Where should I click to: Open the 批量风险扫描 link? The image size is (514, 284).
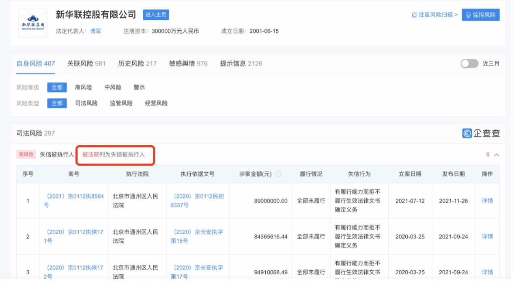pyautogui.click(x=434, y=15)
